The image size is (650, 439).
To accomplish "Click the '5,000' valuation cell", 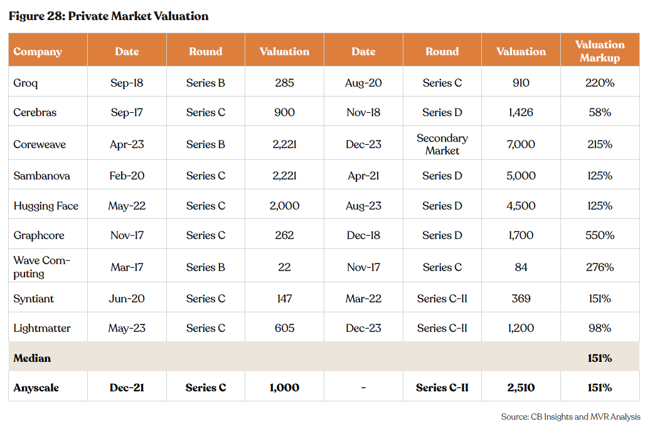I will tap(521, 176).
